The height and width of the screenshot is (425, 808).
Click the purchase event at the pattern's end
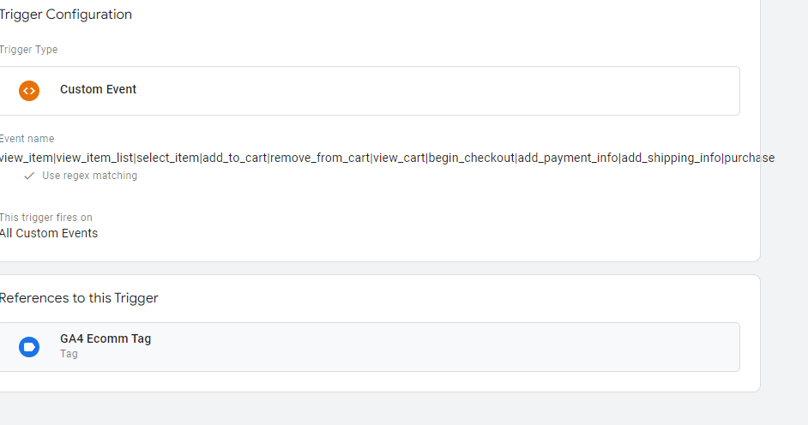pos(750,158)
